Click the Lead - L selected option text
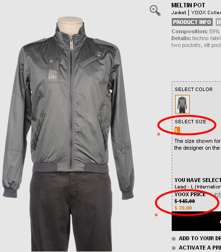Image resolution: width=221 pixels, height=252 pixels. coord(198,187)
